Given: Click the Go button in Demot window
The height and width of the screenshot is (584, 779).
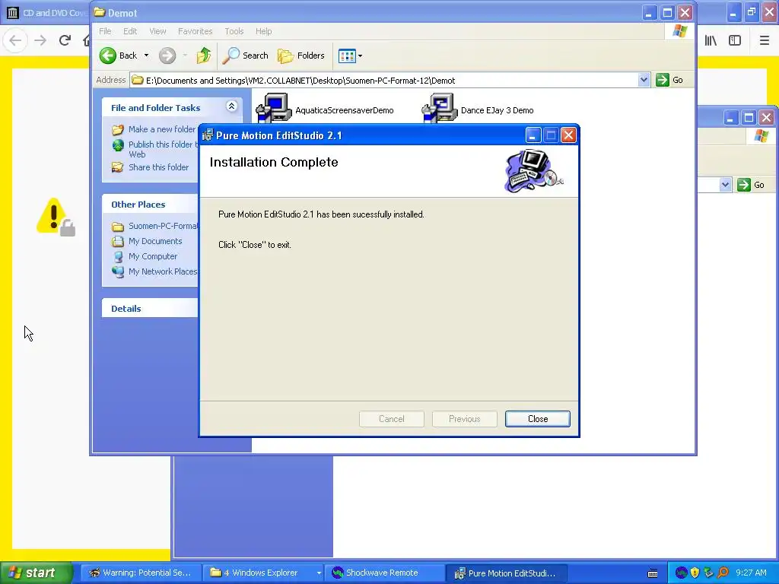Looking at the screenshot, I should tap(669, 80).
